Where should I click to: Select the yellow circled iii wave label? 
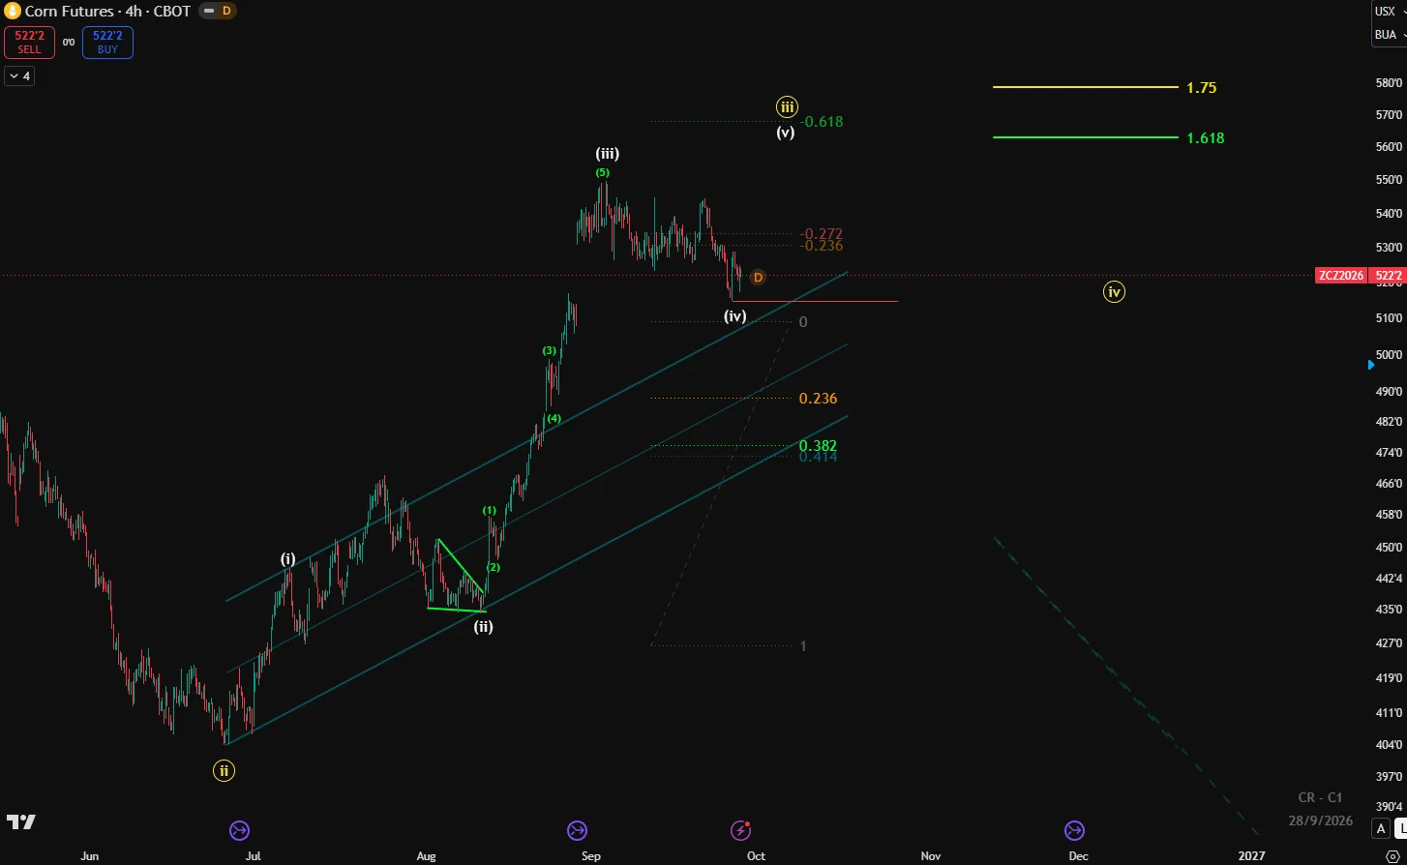coord(787,106)
